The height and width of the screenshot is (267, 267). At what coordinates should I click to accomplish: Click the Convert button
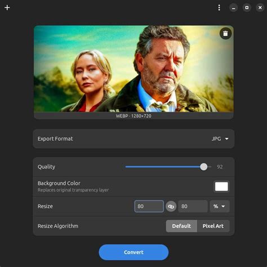pos(133,252)
